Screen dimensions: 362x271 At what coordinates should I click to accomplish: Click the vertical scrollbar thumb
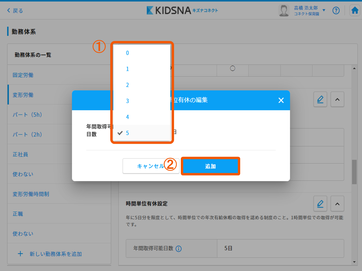pos(354,172)
